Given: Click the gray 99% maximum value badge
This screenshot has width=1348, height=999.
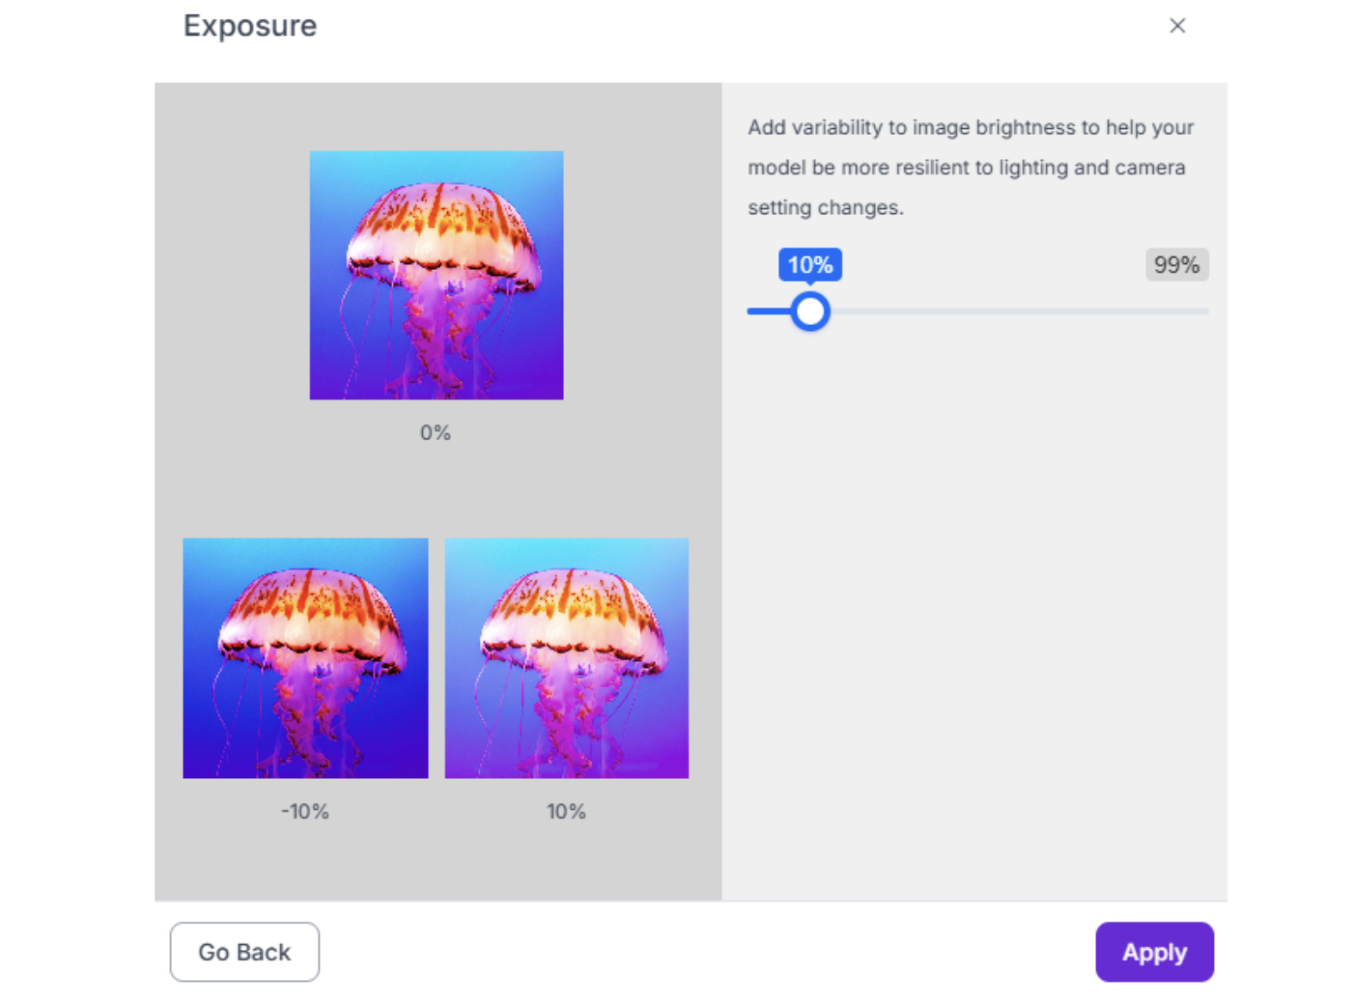Looking at the screenshot, I should [x=1176, y=265].
